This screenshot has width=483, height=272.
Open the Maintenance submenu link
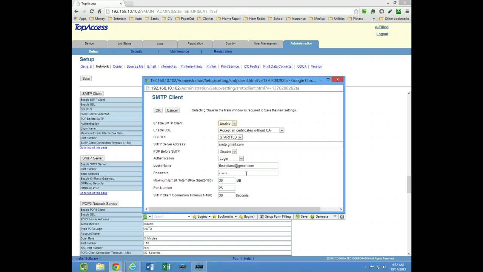179,52
